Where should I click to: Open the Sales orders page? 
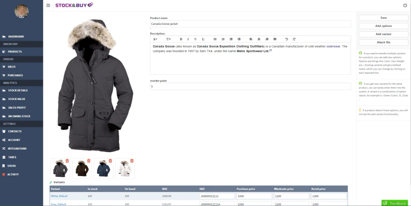(12, 67)
